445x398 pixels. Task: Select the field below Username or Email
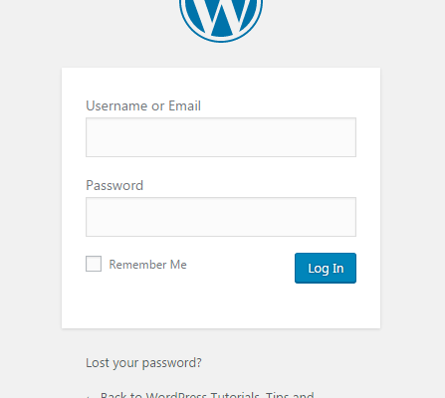click(x=221, y=137)
